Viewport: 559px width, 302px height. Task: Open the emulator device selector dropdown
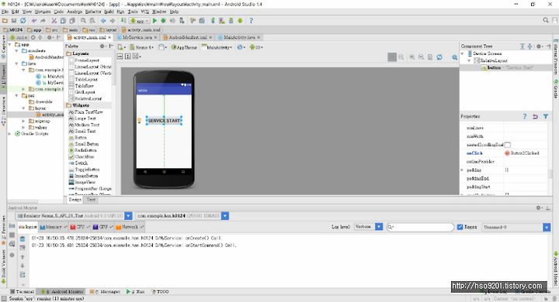click(128, 216)
